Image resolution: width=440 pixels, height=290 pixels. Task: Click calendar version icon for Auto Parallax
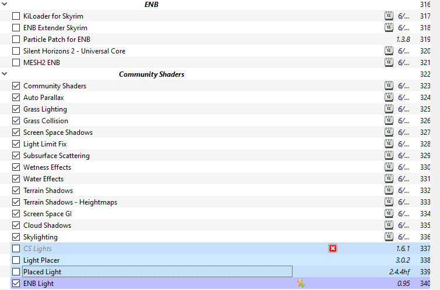(x=389, y=97)
